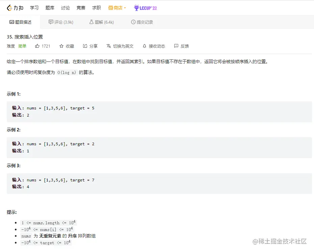Click the O(log n) code snippet
This screenshot has width=314, height=252.
[67, 73]
